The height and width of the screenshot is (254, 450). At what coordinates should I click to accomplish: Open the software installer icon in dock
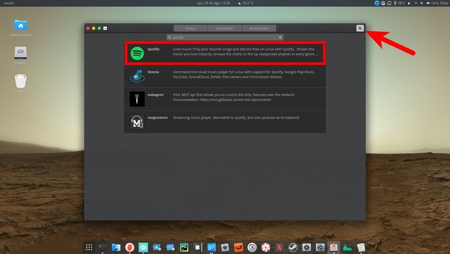click(x=333, y=247)
